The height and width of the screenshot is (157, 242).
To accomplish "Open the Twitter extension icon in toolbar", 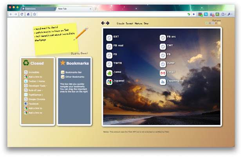I will (x=206, y=15).
